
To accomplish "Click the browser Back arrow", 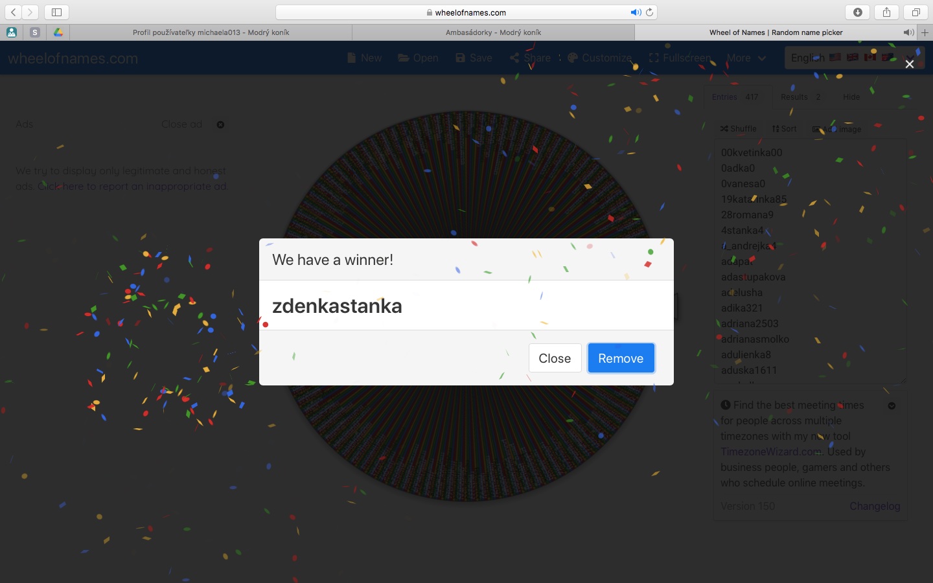I will 14,12.
